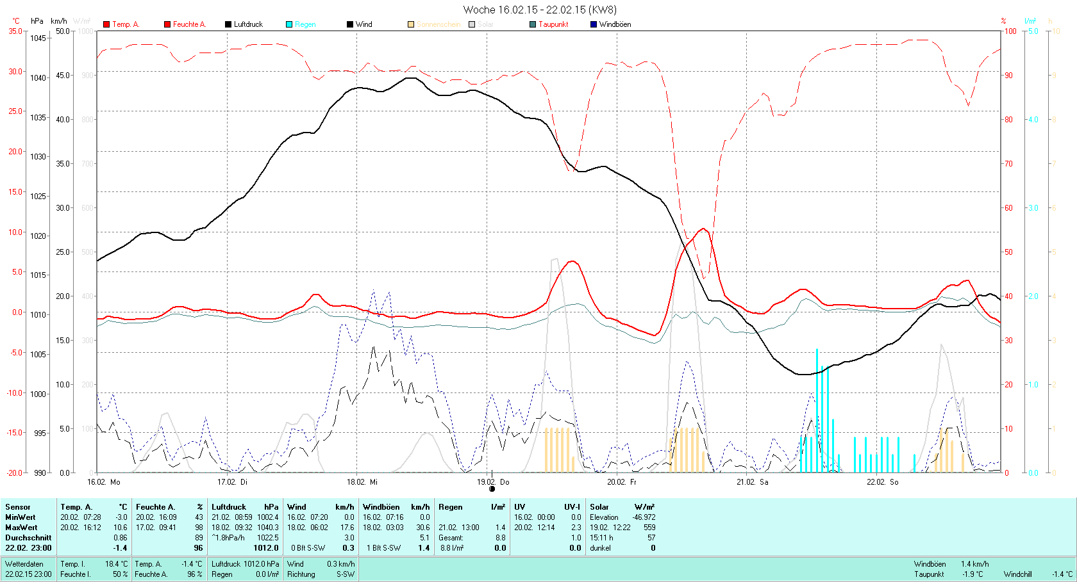Click the black Wind legend swatch
Image resolution: width=1077 pixels, height=582 pixels.
coord(350,24)
